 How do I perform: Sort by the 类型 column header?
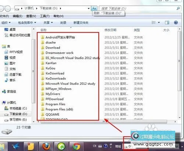pyautogui.click(x=137, y=30)
